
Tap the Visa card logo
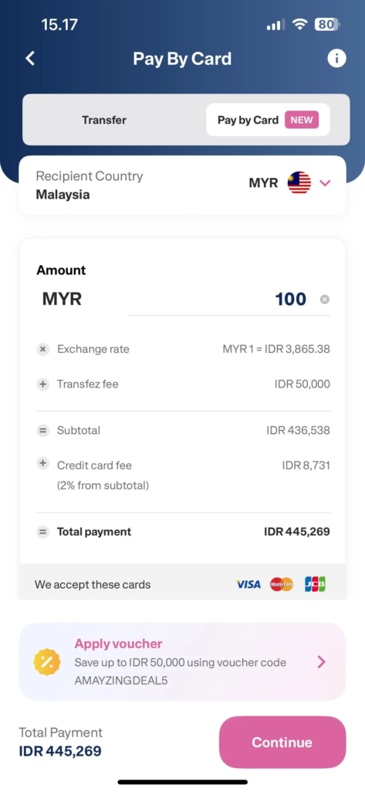(248, 585)
